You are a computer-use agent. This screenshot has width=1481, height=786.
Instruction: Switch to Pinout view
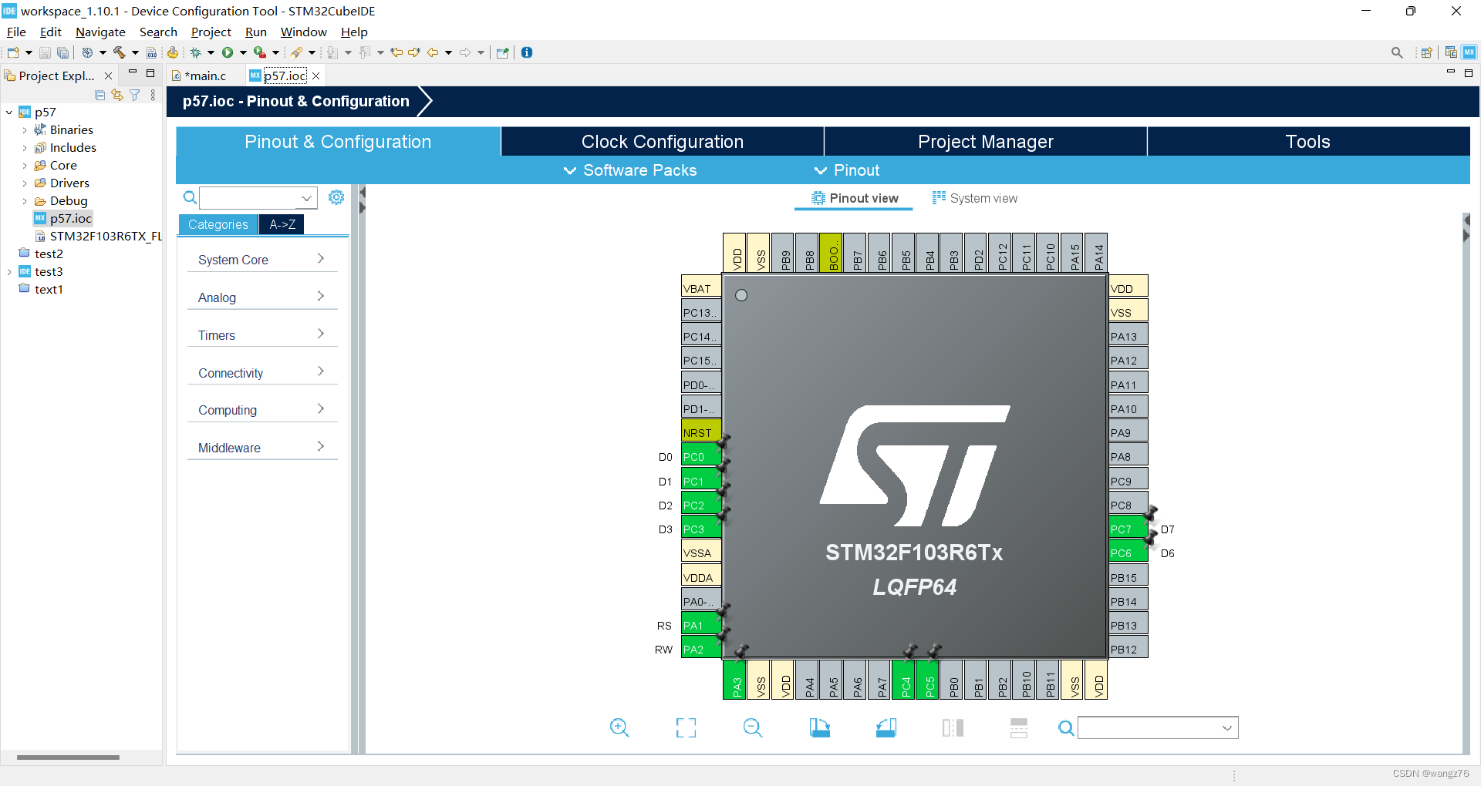(855, 198)
